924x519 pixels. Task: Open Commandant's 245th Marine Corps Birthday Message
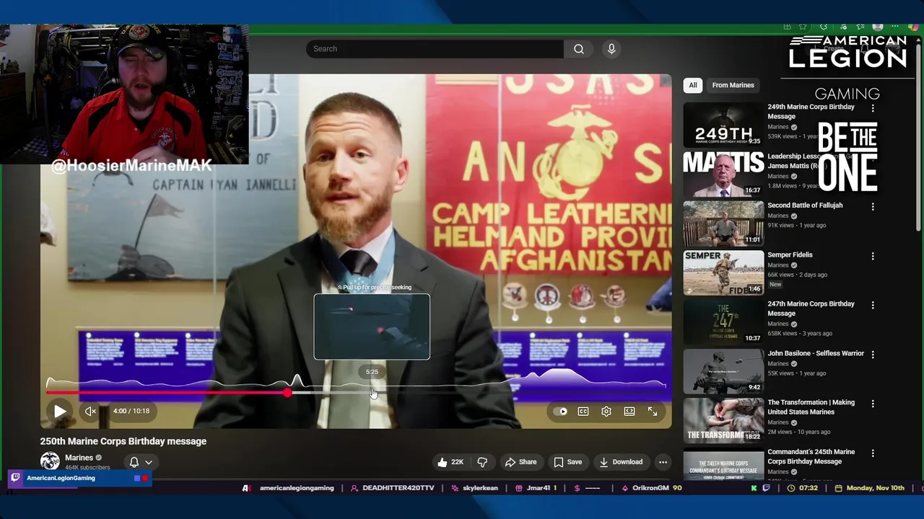click(811, 456)
